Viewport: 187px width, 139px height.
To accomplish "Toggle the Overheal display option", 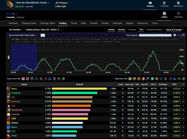I will pos(132,30).
